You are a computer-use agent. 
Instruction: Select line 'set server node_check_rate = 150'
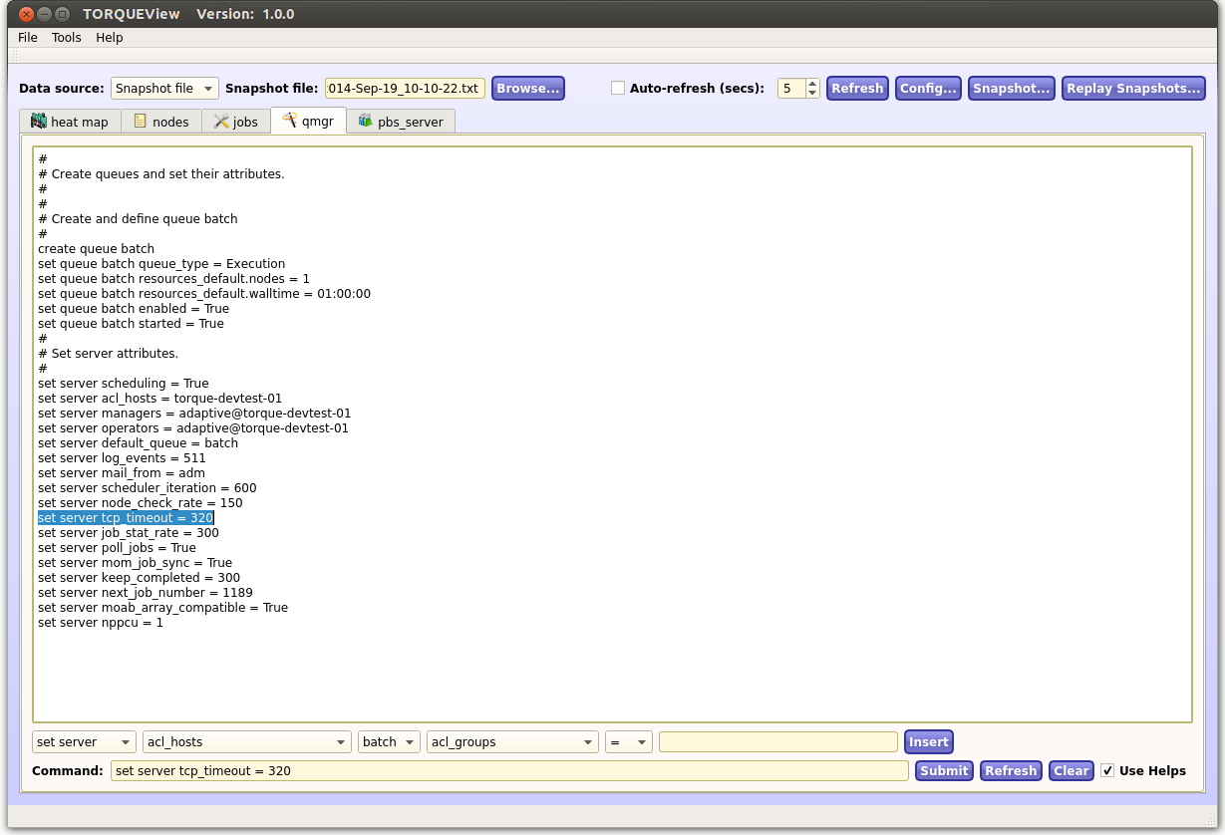[x=140, y=503]
